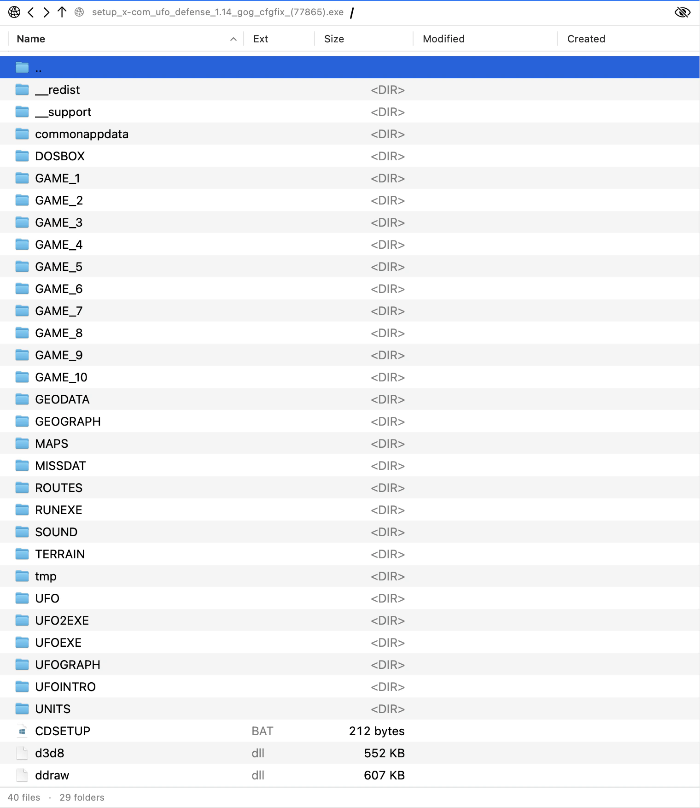Select the UFO2EXE folder name
Image resolution: width=700 pixels, height=808 pixels.
[x=62, y=621]
